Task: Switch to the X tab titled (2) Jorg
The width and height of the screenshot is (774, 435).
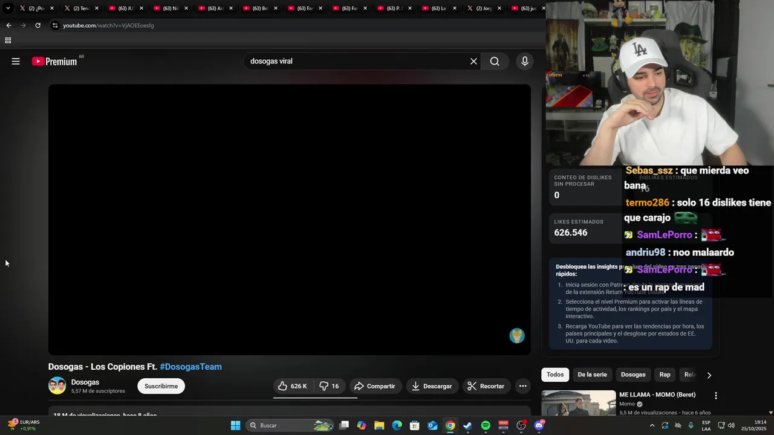Action: tap(484, 8)
